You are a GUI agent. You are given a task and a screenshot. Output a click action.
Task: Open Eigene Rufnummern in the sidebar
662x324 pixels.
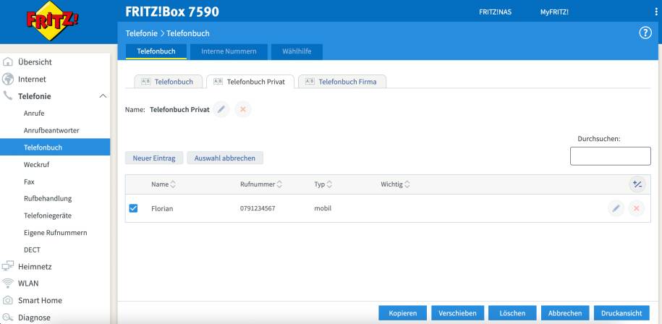pos(55,232)
